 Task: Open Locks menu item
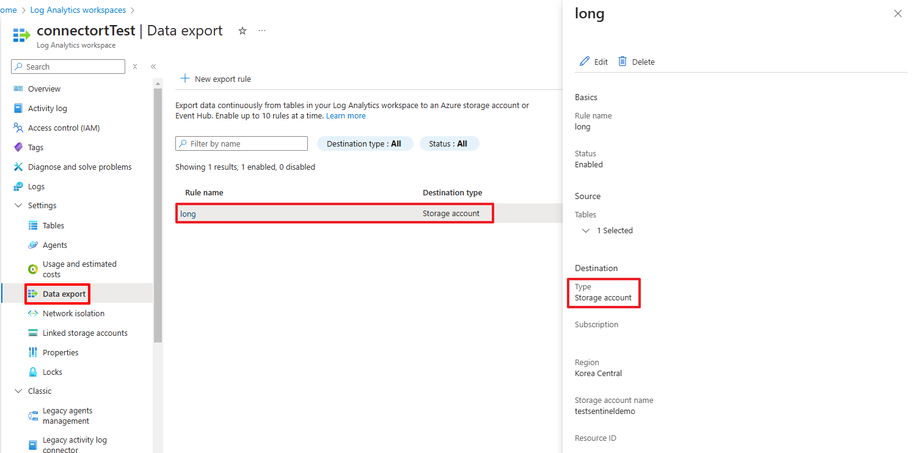click(53, 372)
